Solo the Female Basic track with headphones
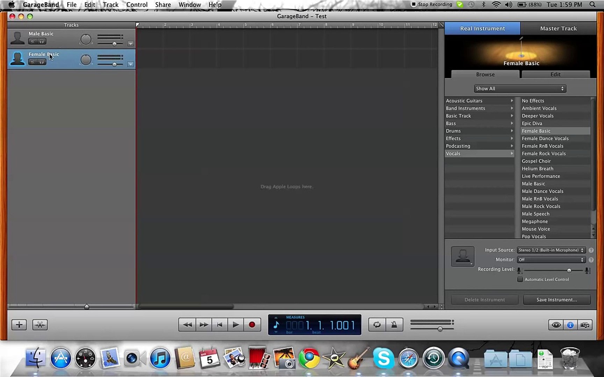 (x=42, y=62)
